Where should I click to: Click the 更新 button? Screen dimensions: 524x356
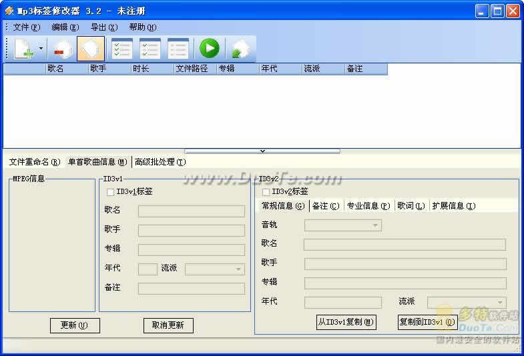pos(75,325)
